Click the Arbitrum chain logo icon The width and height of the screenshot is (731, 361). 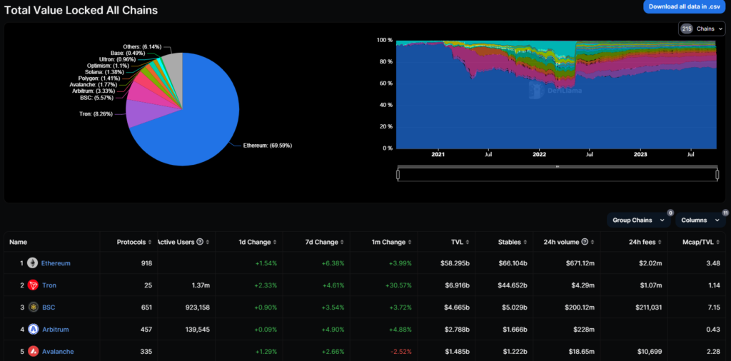(32, 330)
